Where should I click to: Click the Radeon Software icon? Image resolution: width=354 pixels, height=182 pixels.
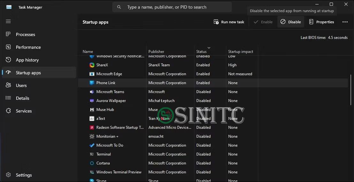[92, 127]
